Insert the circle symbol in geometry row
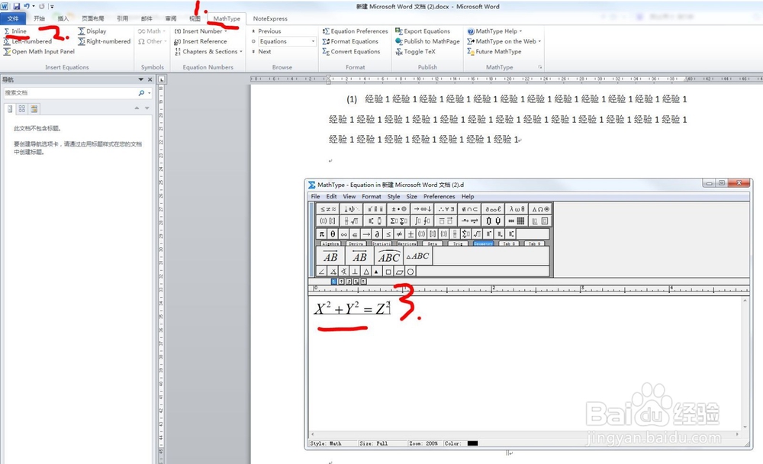763x464 pixels. pyautogui.click(x=410, y=272)
